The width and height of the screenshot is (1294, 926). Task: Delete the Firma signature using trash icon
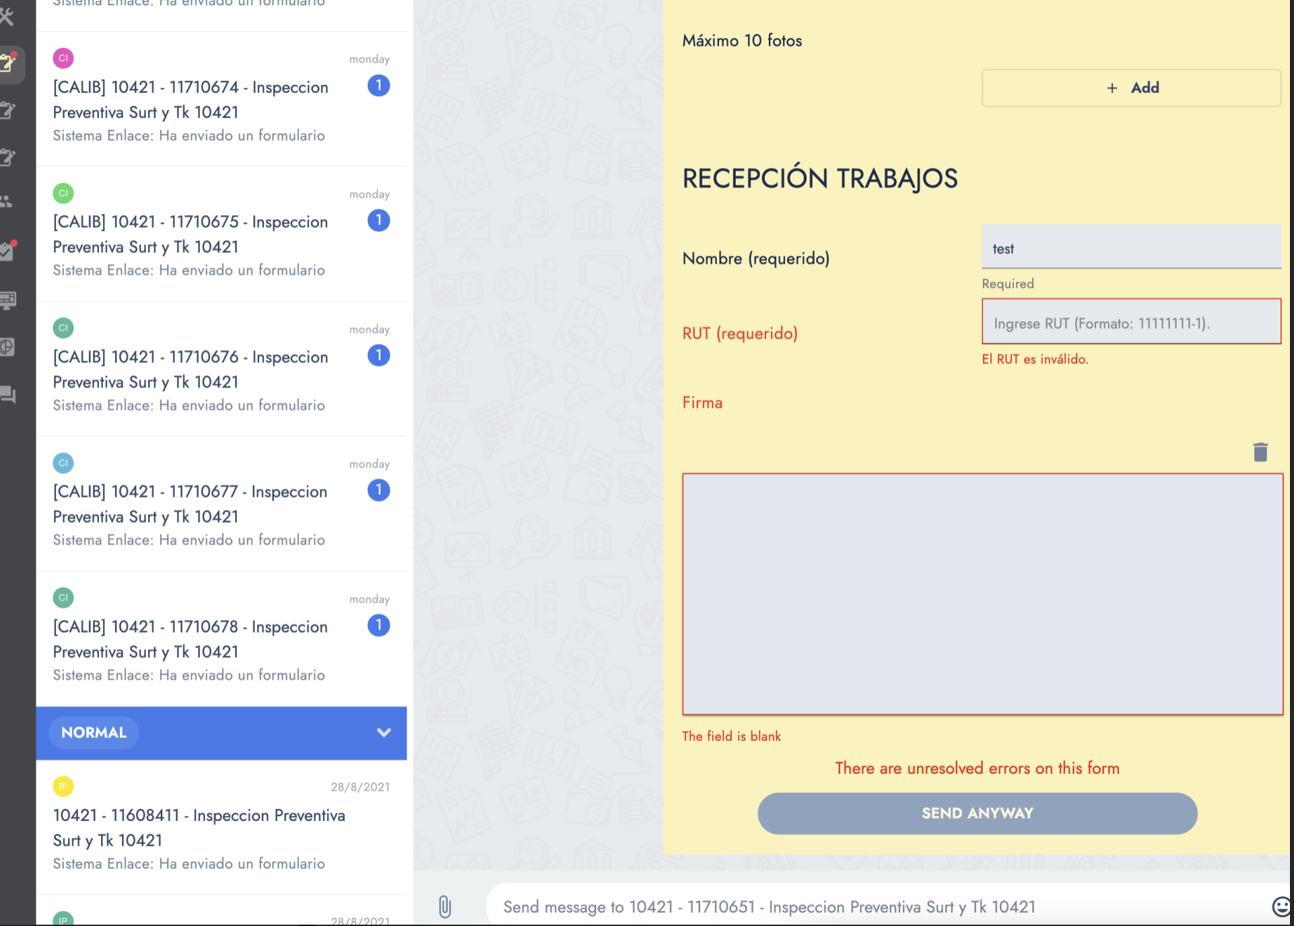pyautogui.click(x=1260, y=452)
